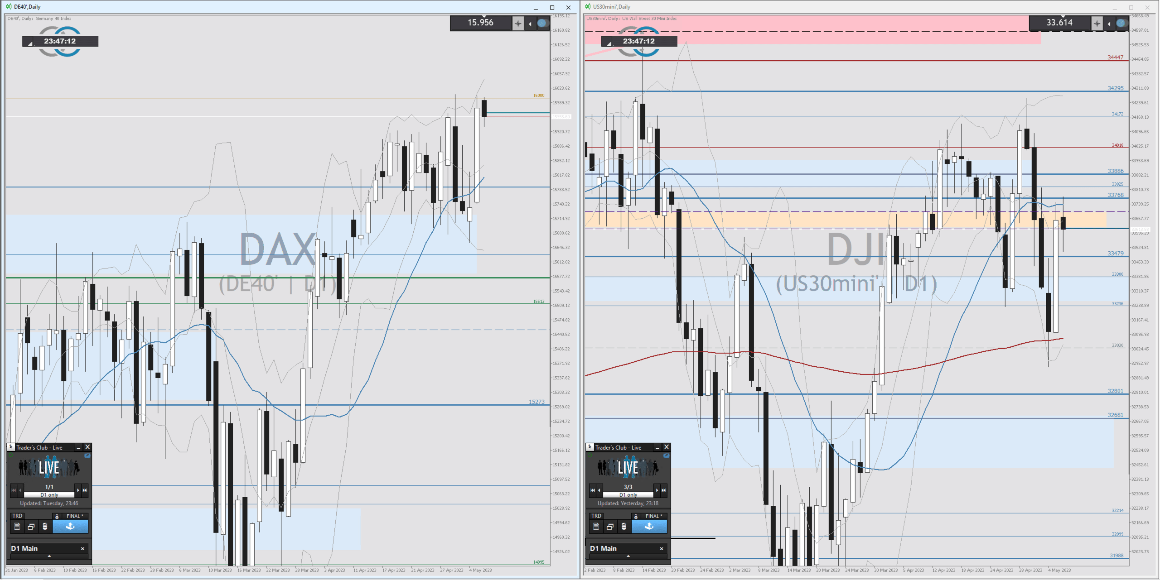Image resolution: width=1160 pixels, height=580 pixels.
Task: Click the document icon in DJI chart panel
Action: tap(596, 526)
